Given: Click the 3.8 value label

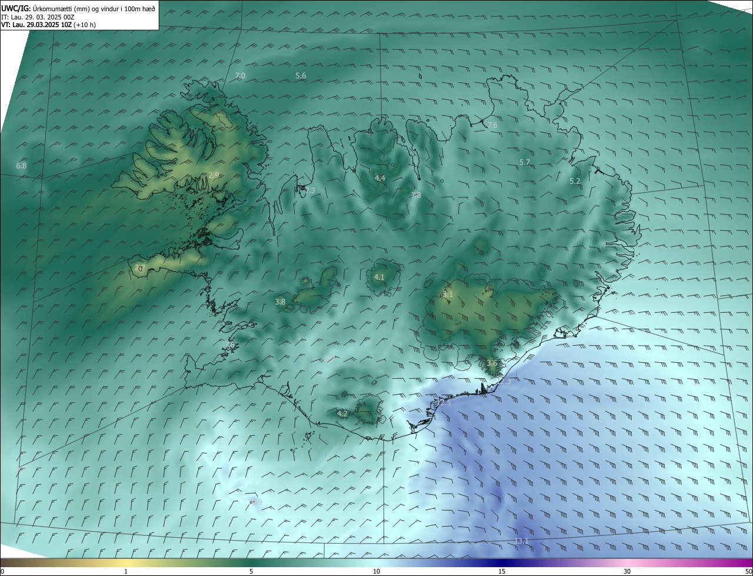Looking at the screenshot, I should 280,302.
